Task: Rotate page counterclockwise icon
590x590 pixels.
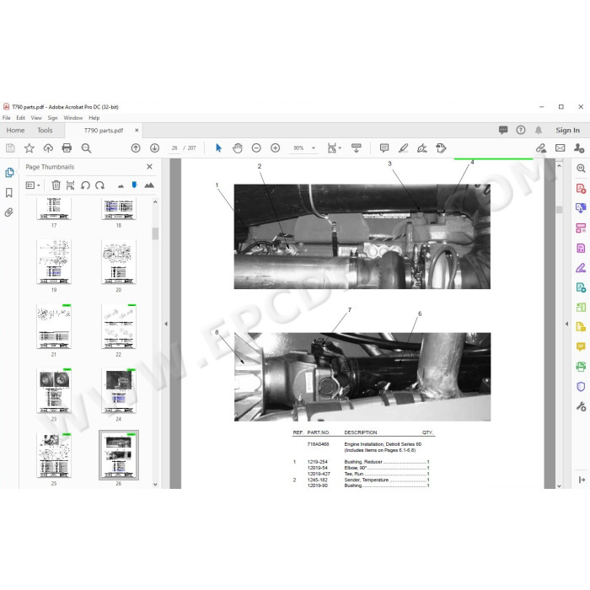Action: click(85, 185)
